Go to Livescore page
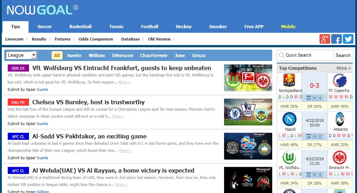This screenshot has width=357, height=193. [x=14, y=39]
